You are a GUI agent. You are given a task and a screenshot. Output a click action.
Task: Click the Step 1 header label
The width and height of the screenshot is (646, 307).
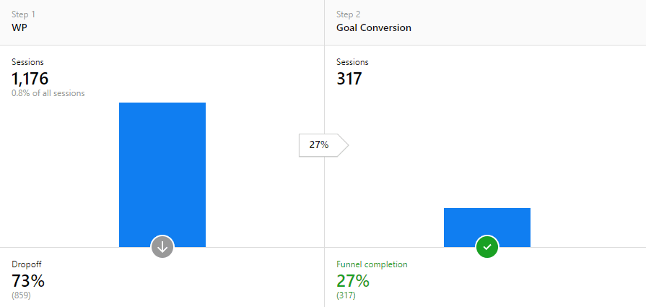point(25,14)
